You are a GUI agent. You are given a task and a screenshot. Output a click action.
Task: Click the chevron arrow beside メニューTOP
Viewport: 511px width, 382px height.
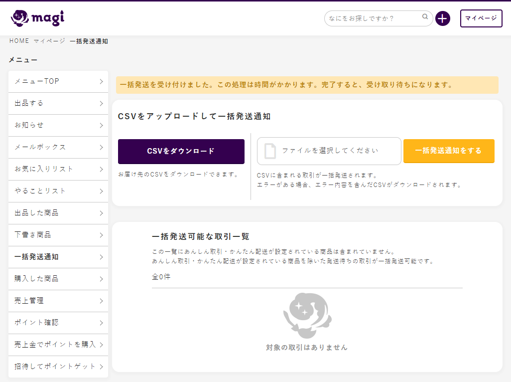point(101,81)
